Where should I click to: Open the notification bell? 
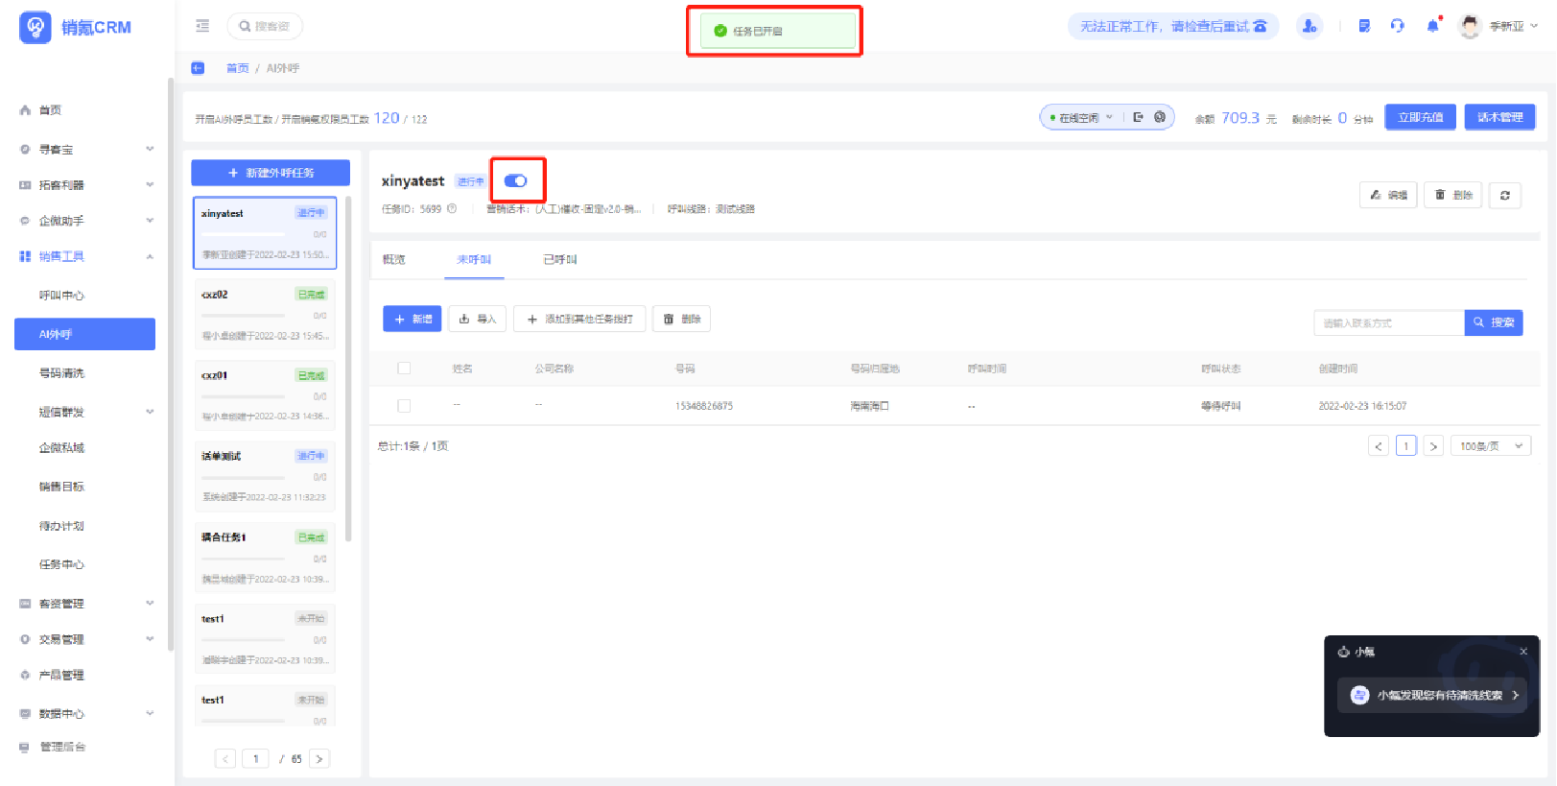[1432, 26]
